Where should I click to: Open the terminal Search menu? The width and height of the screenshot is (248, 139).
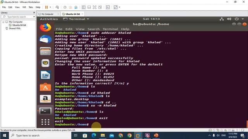pyautogui.click(x=94, y=29)
